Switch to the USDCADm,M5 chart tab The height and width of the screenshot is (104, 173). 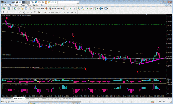point(55,98)
